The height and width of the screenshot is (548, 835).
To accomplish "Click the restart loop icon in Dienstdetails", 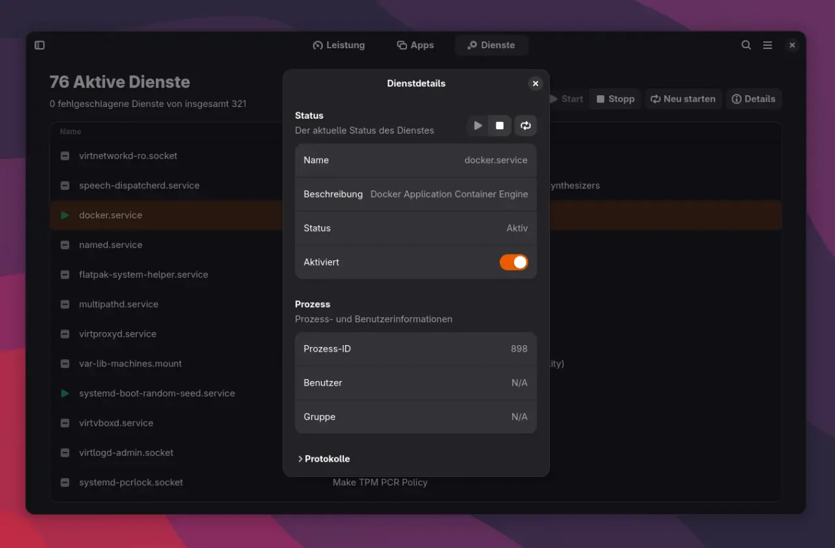I will [525, 125].
